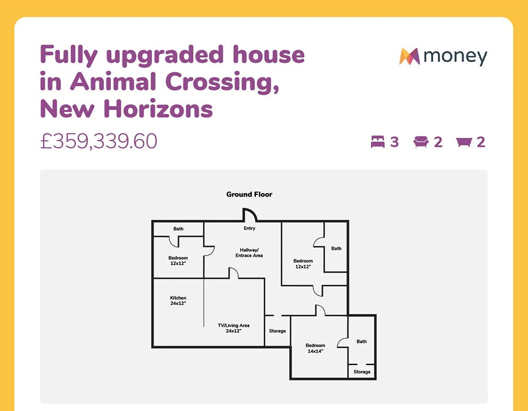Screen dimensions: 528x411
Task: Click the Storage room beside the living area
Action: pyautogui.click(x=277, y=331)
